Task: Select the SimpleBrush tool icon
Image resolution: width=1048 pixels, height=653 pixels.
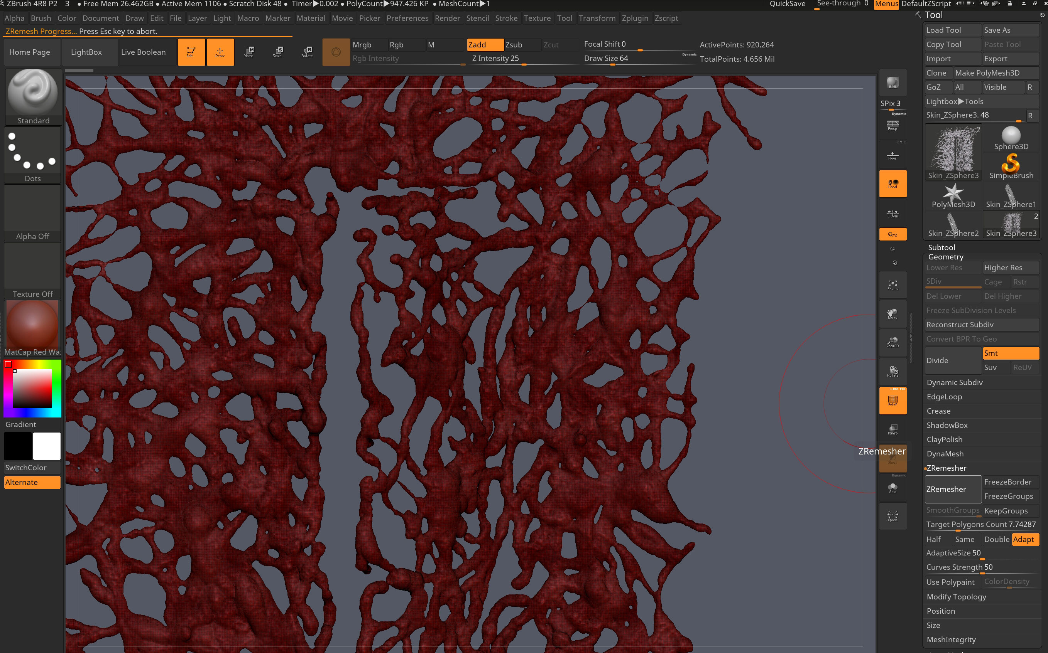Action: tap(1011, 166)
